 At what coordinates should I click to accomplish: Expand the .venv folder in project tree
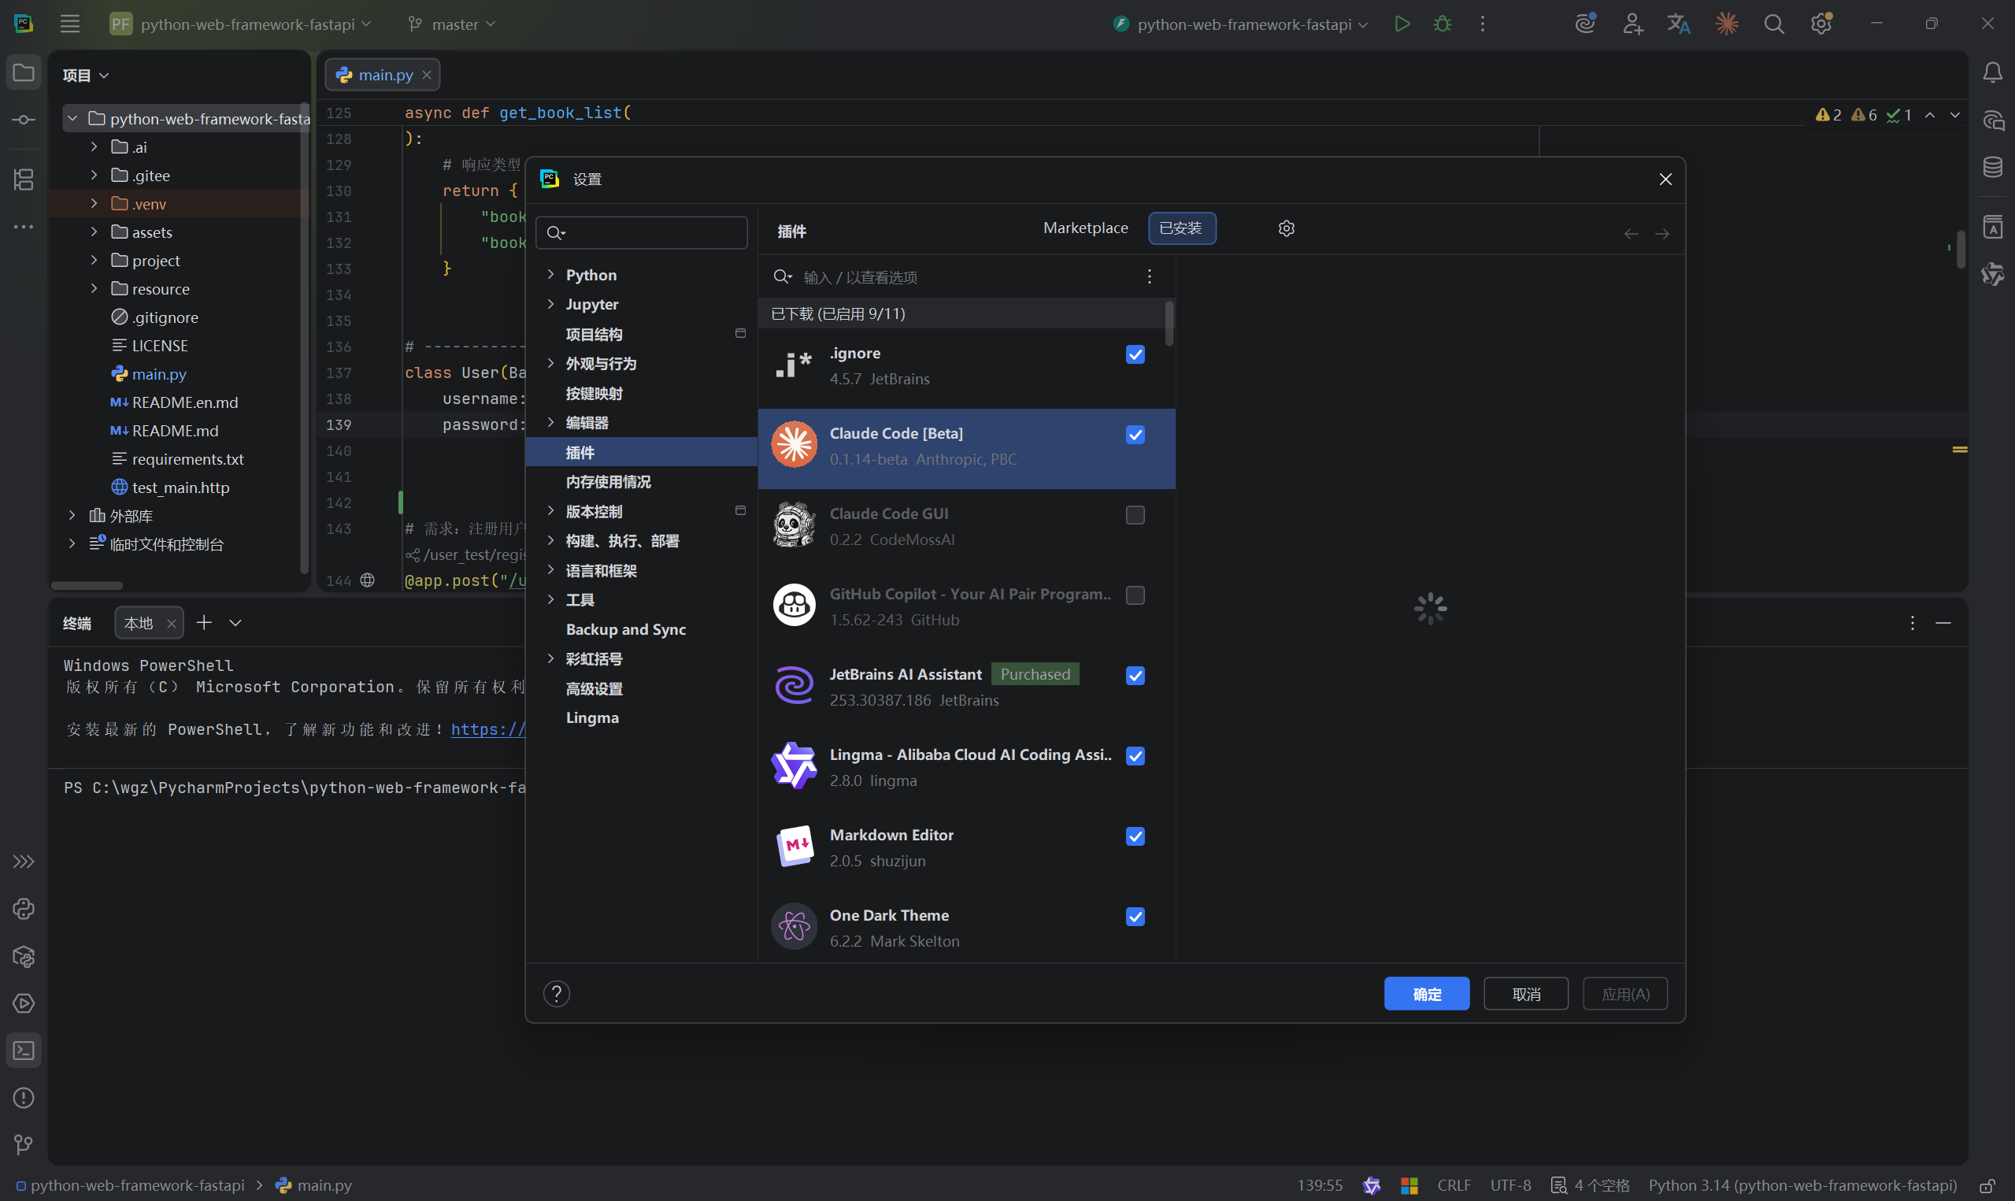94,203
